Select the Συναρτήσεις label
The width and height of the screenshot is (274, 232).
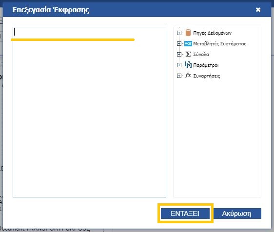[x=207, y=76]
